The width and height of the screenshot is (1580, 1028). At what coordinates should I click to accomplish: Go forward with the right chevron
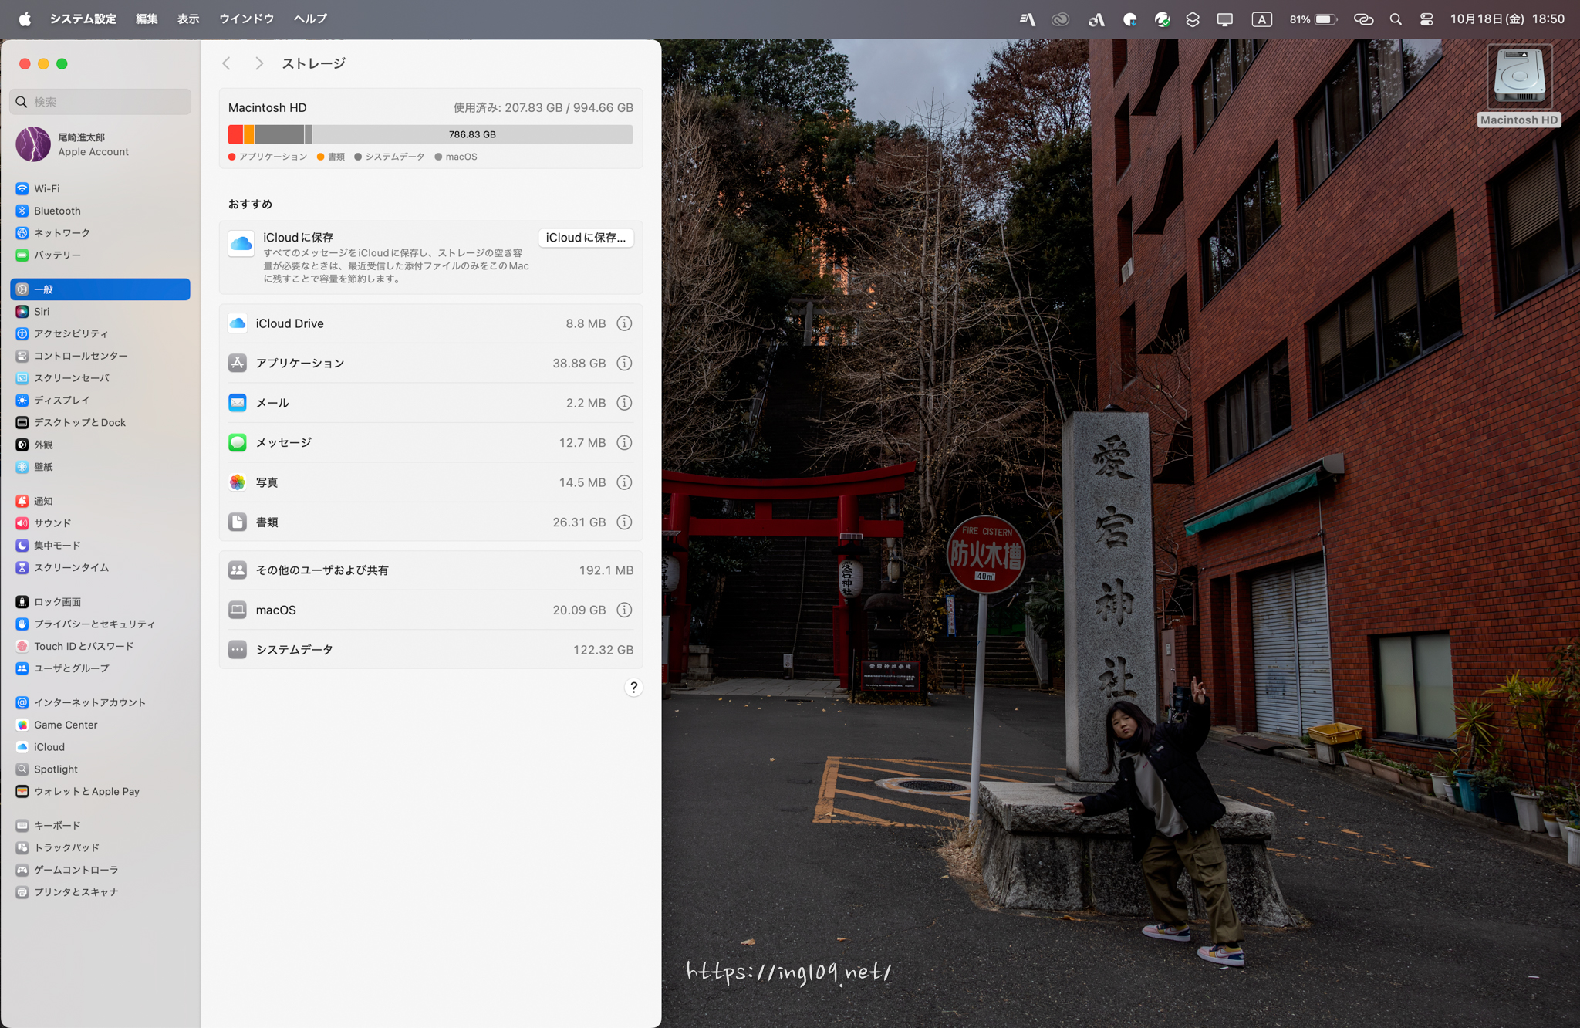click(x=259, y=63)
